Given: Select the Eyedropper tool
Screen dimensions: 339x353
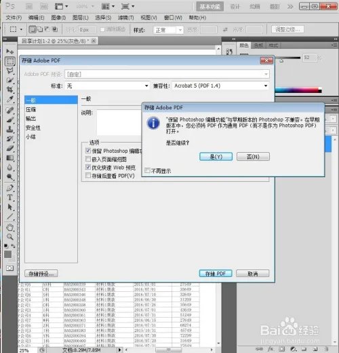Looking at the screenshot, I should click(10, 99).
